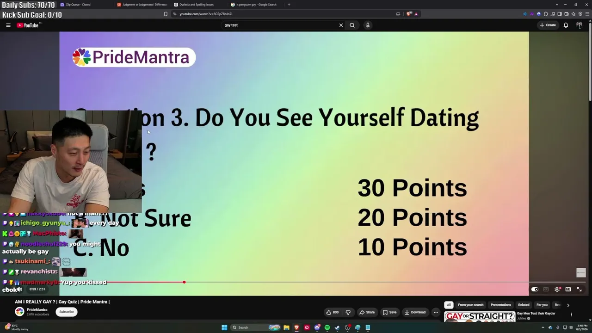592x333 pixels.
Task: Show hidden system tray icons
Action: (543, 327)
